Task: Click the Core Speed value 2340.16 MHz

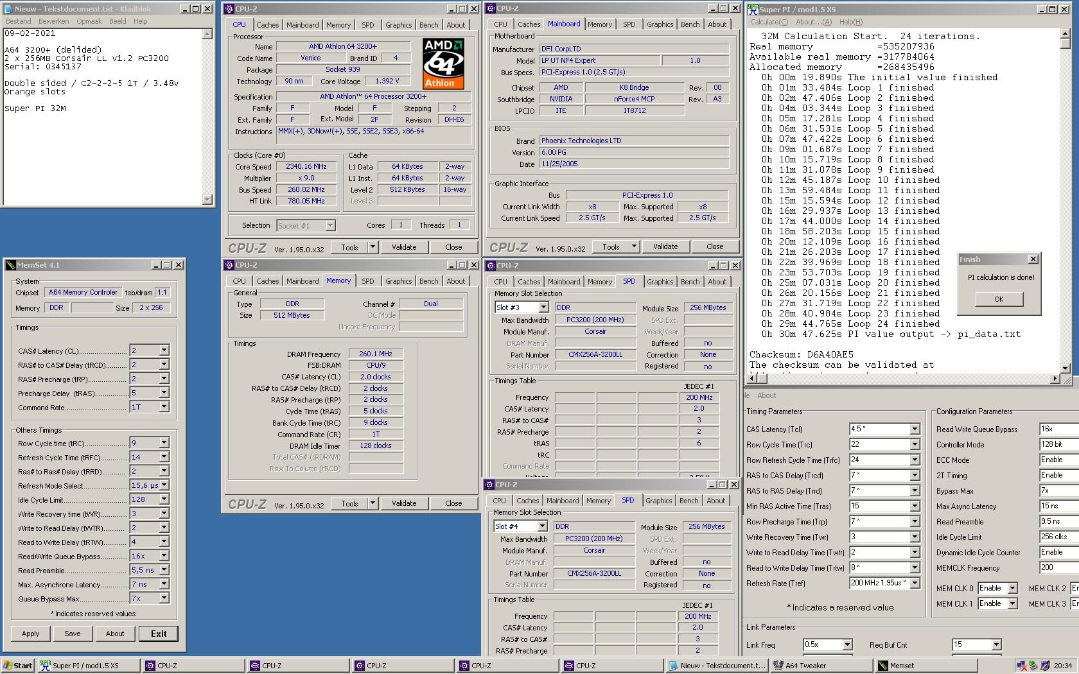Action: [306, 166]
